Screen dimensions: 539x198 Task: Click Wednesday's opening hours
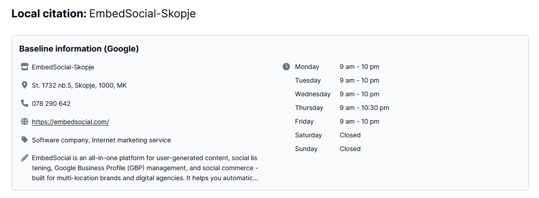[359, 94]
